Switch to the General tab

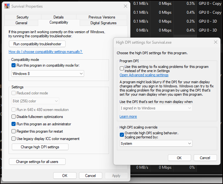(x=21, y=23)
